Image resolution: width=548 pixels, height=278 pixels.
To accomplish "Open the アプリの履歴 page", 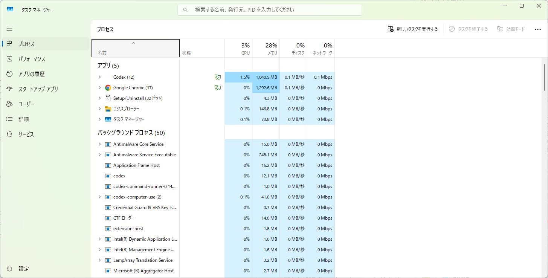I will pyautogui.click(x=46, y=74).
